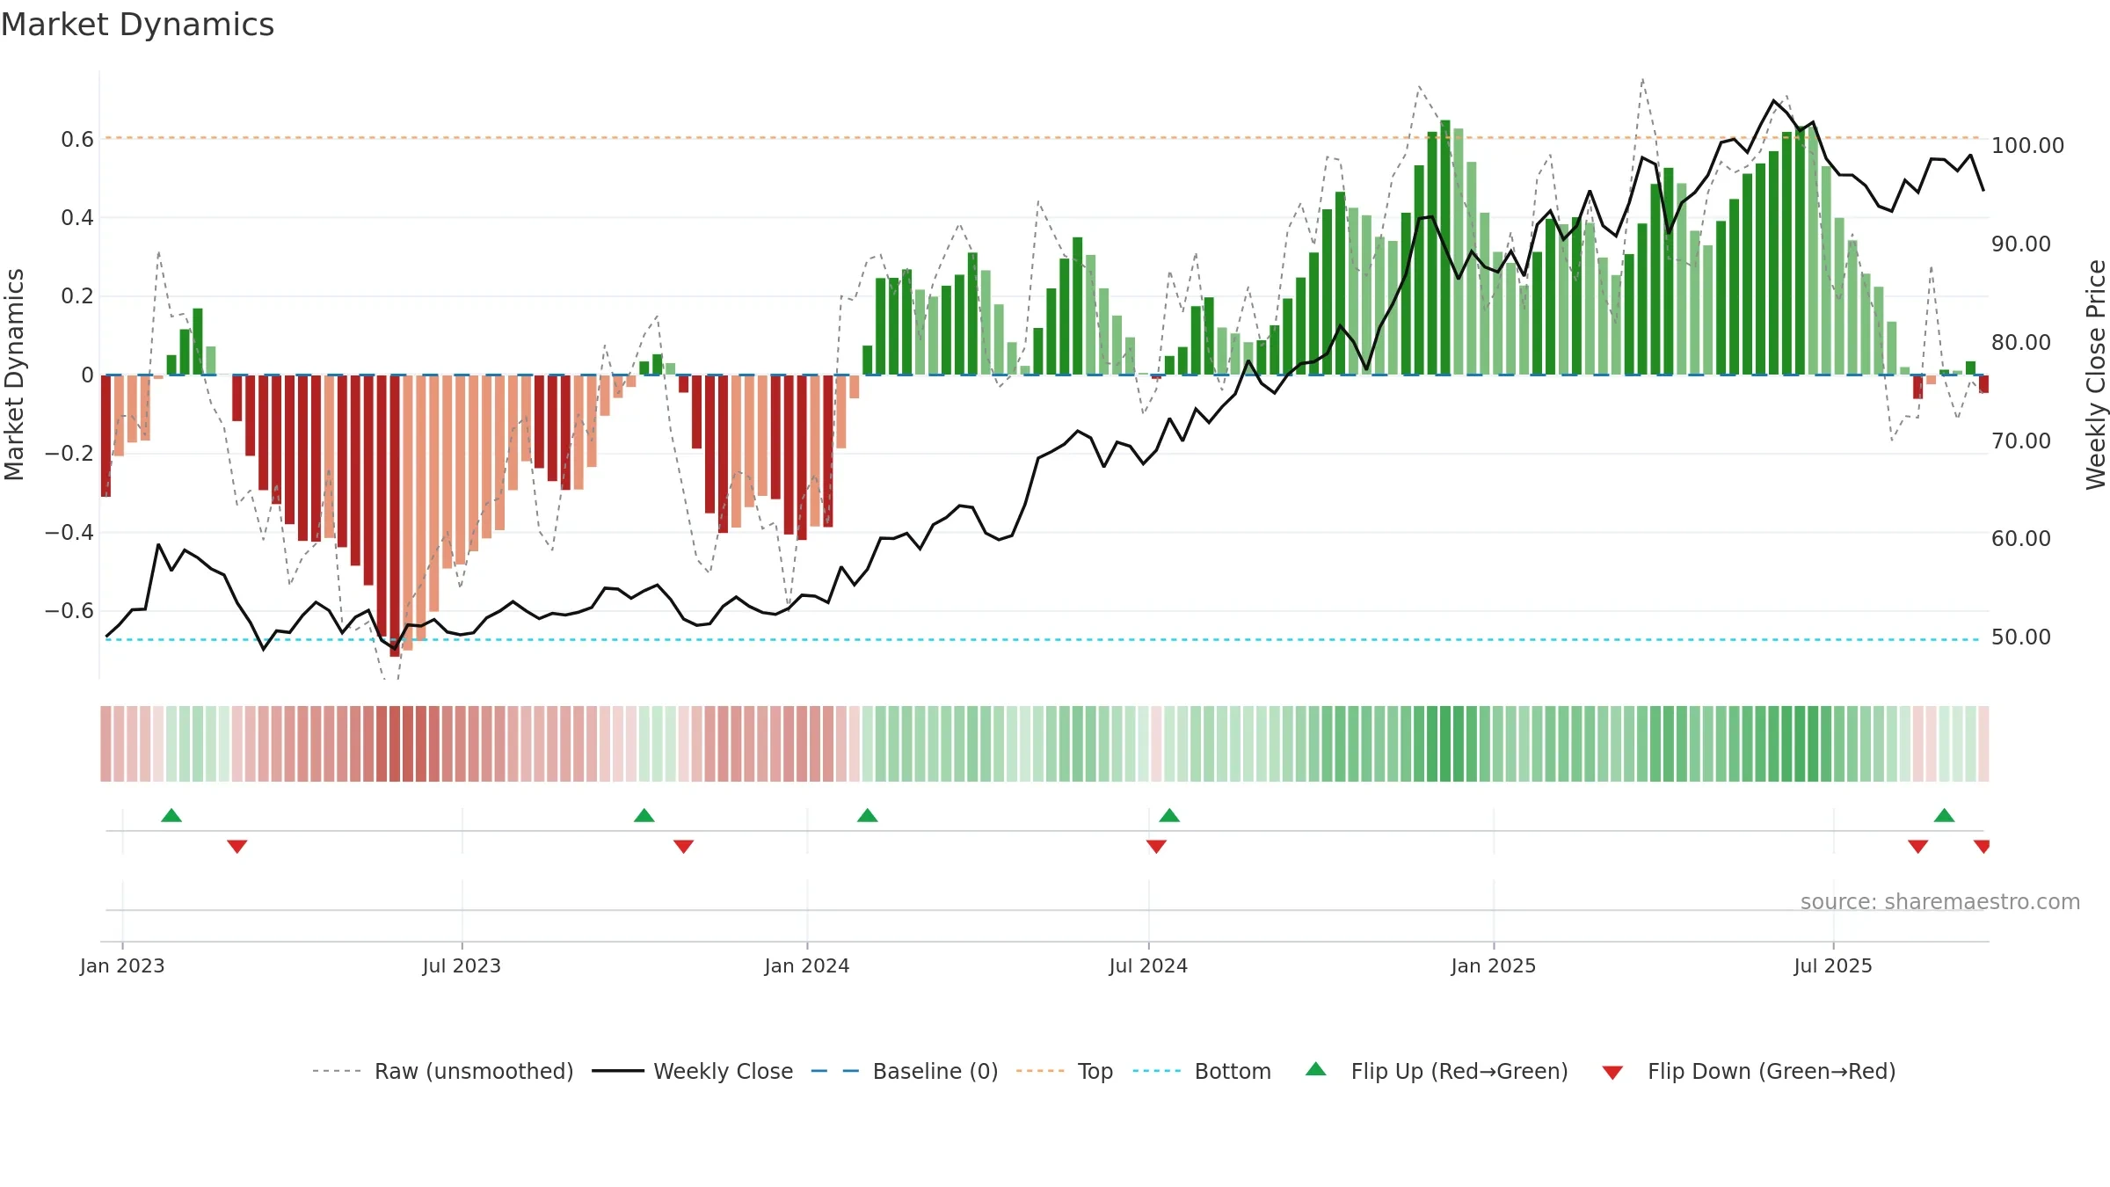Toggle the Flip Up (Red→Green) legend label

1459,1071
